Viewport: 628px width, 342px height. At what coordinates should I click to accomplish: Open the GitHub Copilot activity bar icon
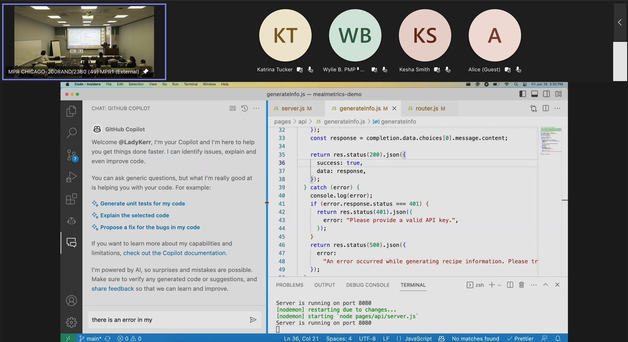click(x=71, y=221)
